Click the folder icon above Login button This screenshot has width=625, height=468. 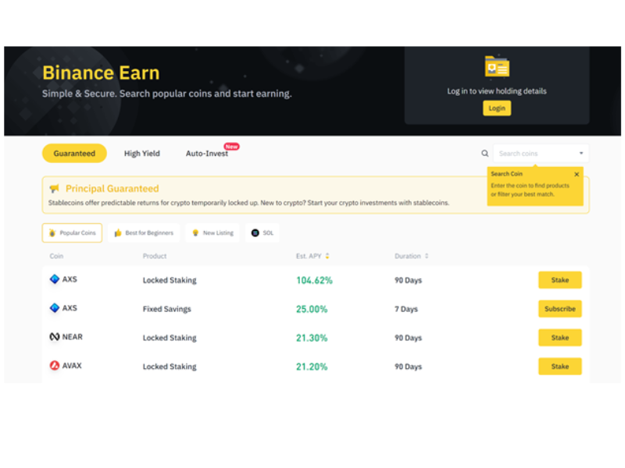click(496, 68)
